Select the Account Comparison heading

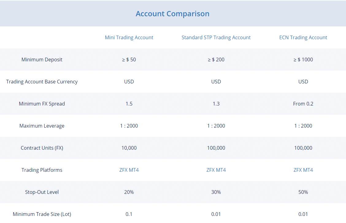tap(173, 14)
